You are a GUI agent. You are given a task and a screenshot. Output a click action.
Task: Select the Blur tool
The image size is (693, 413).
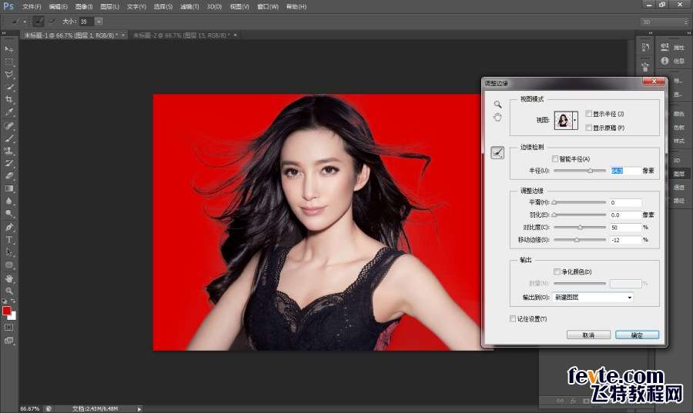(x=8, y=201)
